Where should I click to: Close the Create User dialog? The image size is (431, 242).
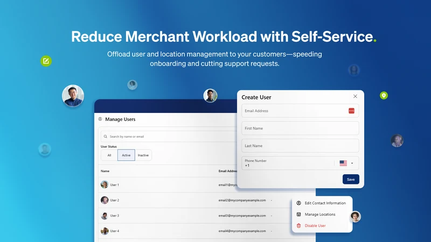click(355, 96)
